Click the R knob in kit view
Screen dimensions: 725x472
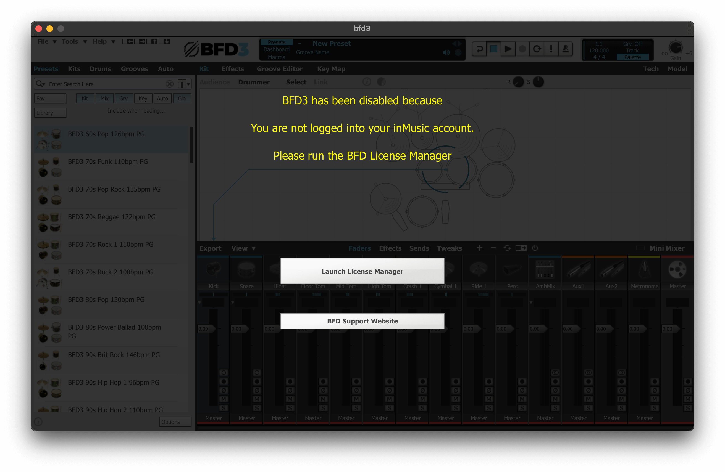tap(518, 82)
